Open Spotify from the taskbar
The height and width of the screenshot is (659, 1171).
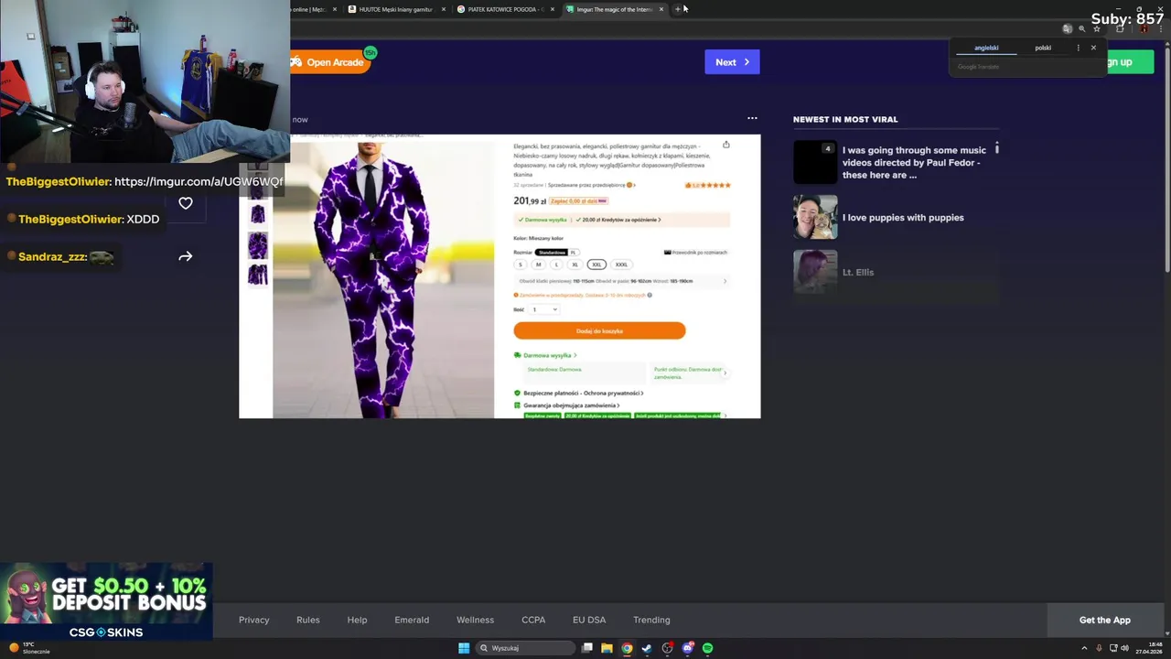click(708, 648)
